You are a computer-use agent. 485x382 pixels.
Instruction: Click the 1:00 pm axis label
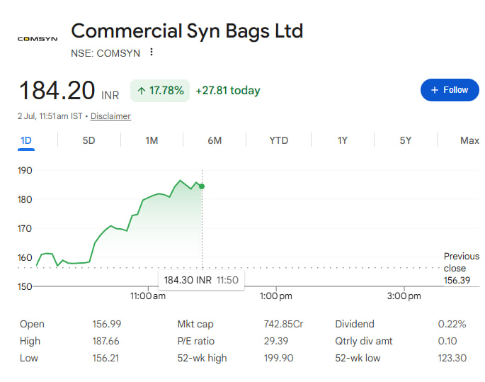276,296
